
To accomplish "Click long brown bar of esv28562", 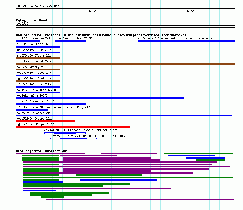I will click(x=126, y=64).
